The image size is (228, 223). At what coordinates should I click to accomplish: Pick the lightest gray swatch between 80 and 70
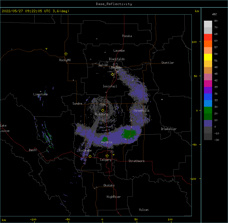click(x=208, y=24)
